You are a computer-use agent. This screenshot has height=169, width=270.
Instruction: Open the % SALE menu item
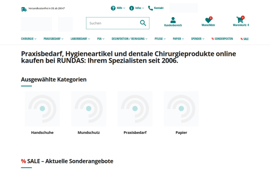click(x=244, y=39)
